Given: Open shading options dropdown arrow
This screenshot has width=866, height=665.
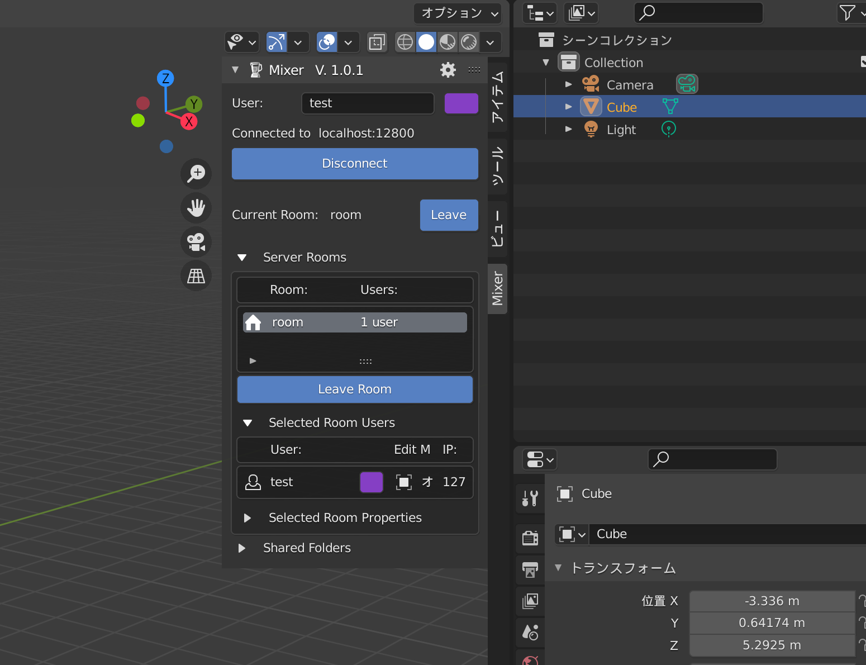Looking at the screenshot, I should pos(490,42).
